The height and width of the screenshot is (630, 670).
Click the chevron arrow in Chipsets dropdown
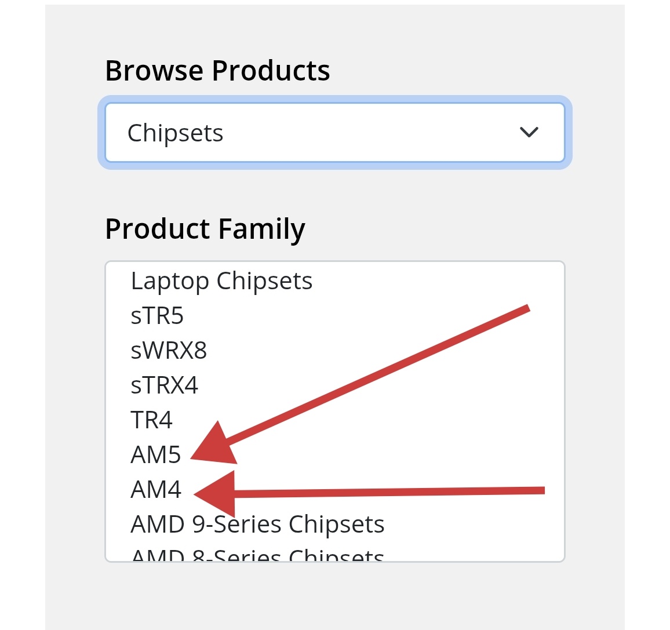[529, 133]
